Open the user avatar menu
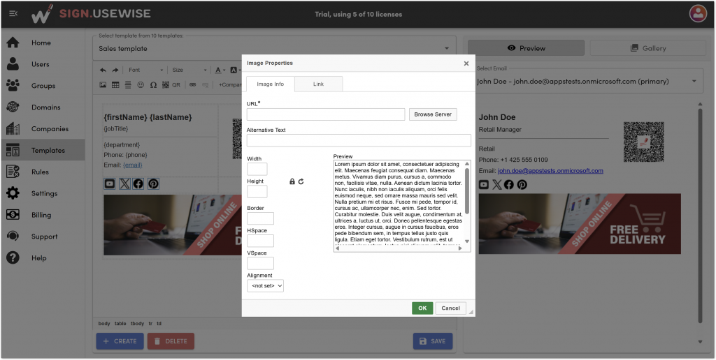Viewport: 716px width, 360px height. tap(698, 13)
